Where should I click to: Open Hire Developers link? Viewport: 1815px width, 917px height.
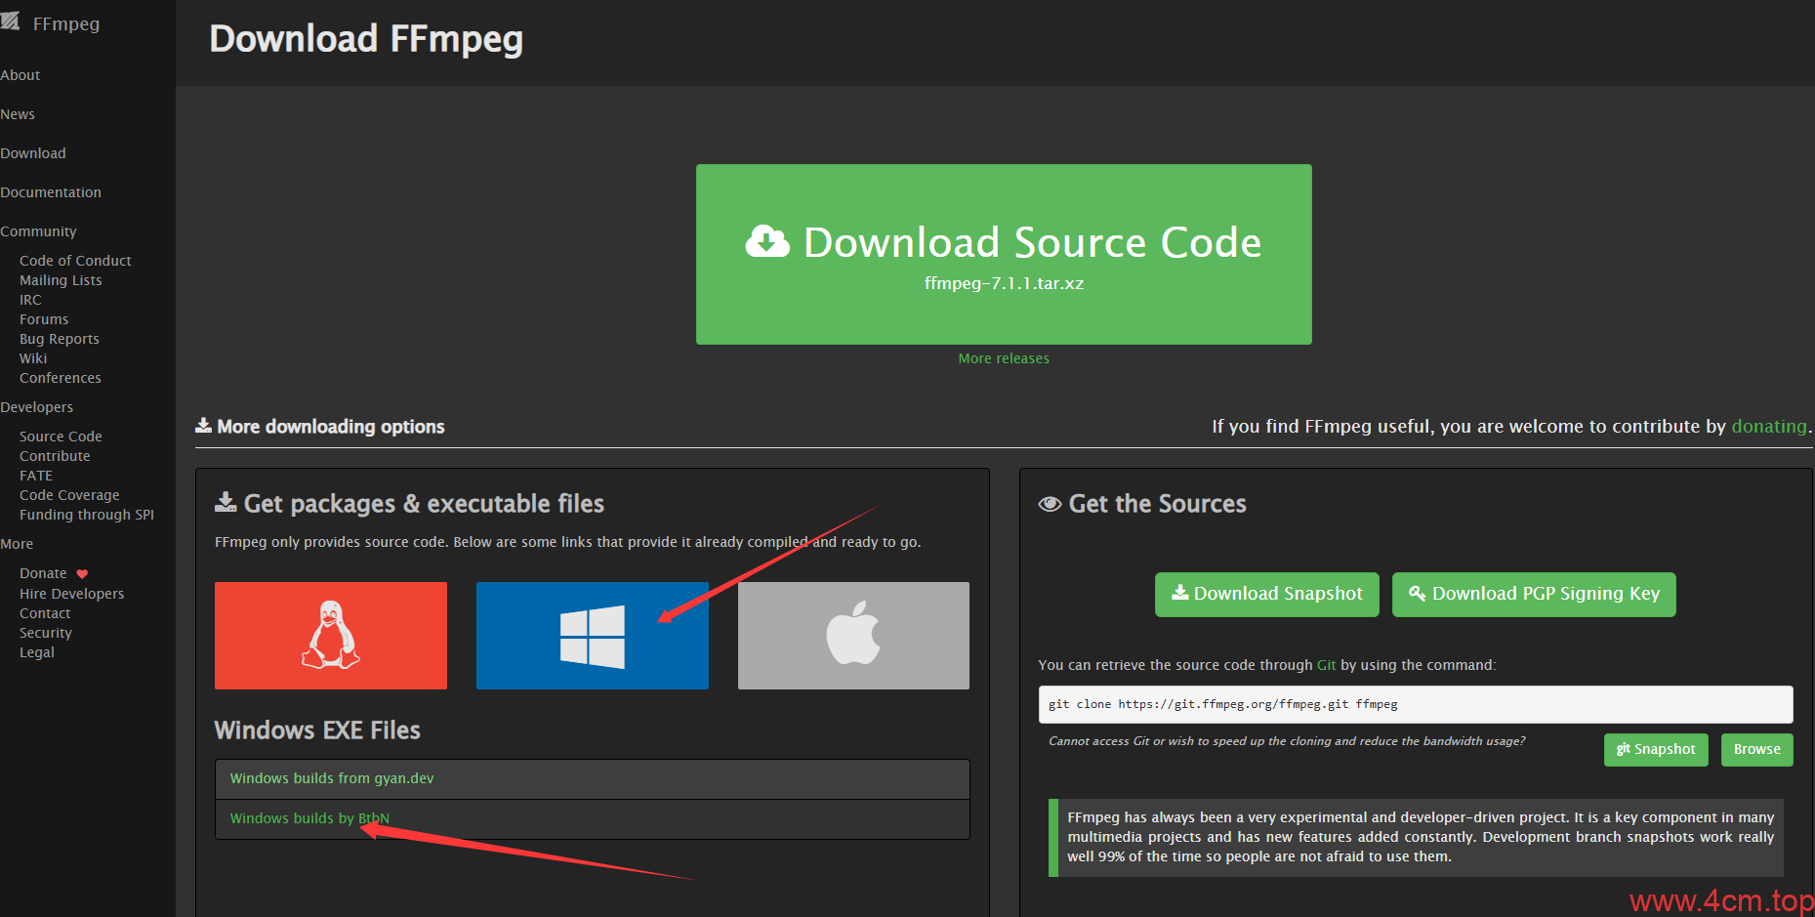[x=72, y=594]
